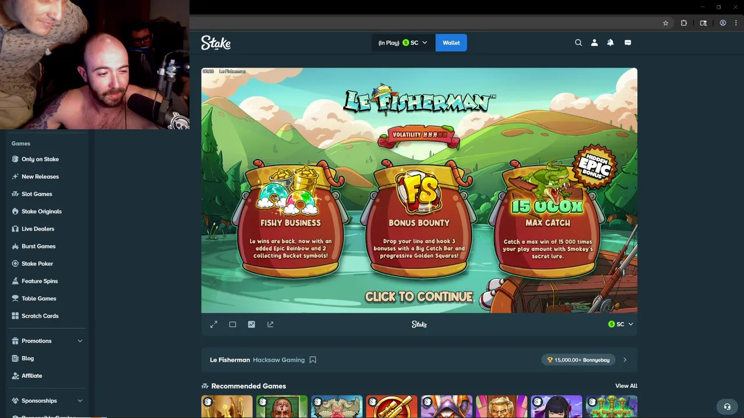Open bald man on green recommended thumbnail
The height and width of the screenshot is (418, 744).
click(282, 407)
